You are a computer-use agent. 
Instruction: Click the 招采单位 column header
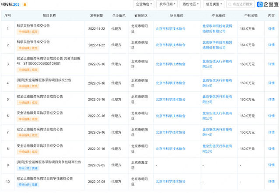click(x=177, y=16)
